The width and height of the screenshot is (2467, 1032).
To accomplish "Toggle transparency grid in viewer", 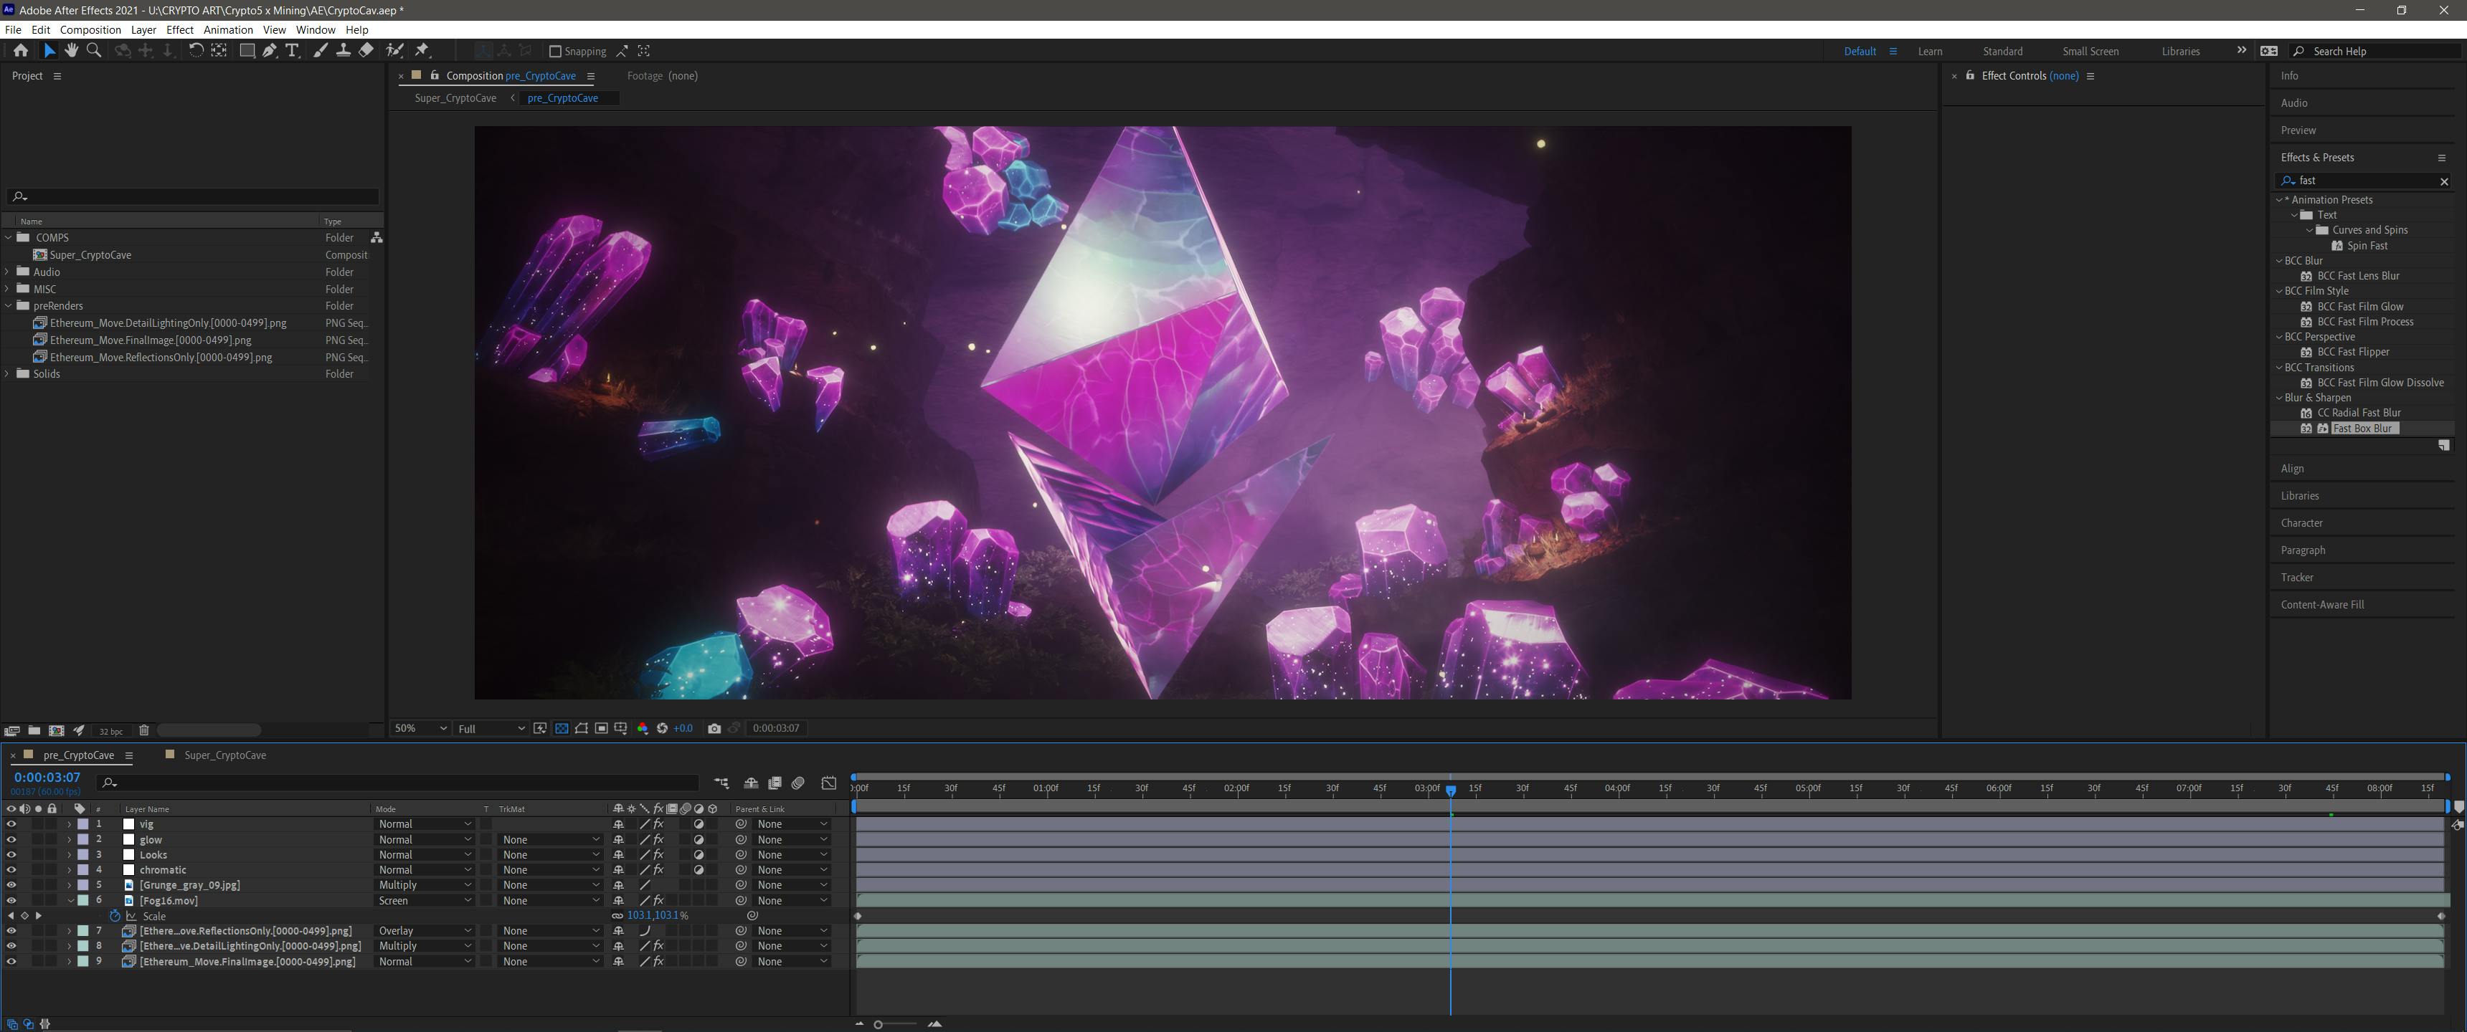I will 562,729.
